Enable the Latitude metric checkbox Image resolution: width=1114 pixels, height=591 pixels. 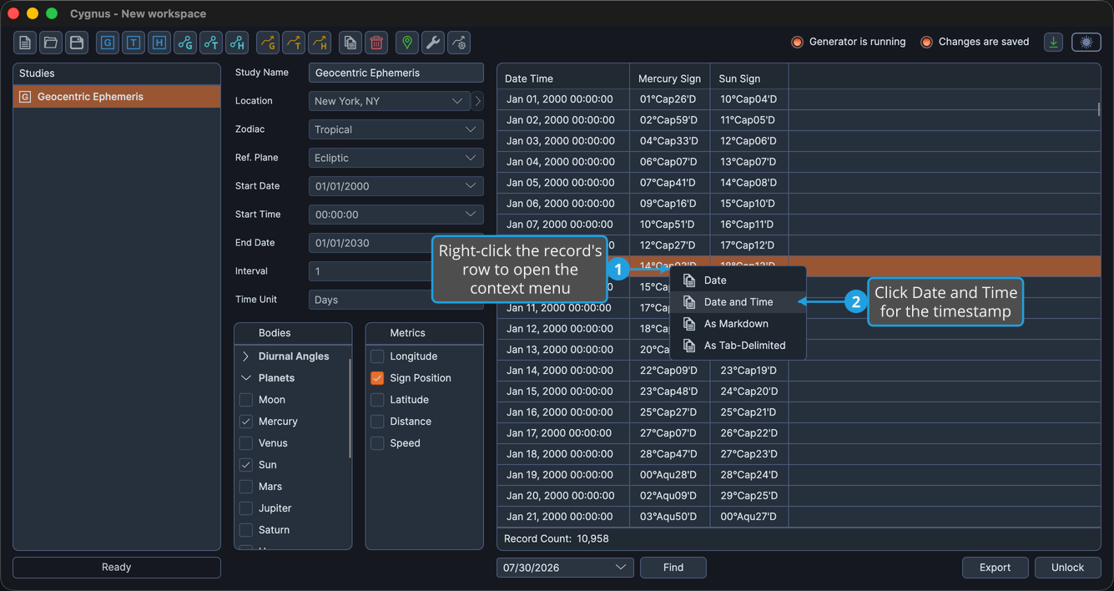click(x=377, y=400)
